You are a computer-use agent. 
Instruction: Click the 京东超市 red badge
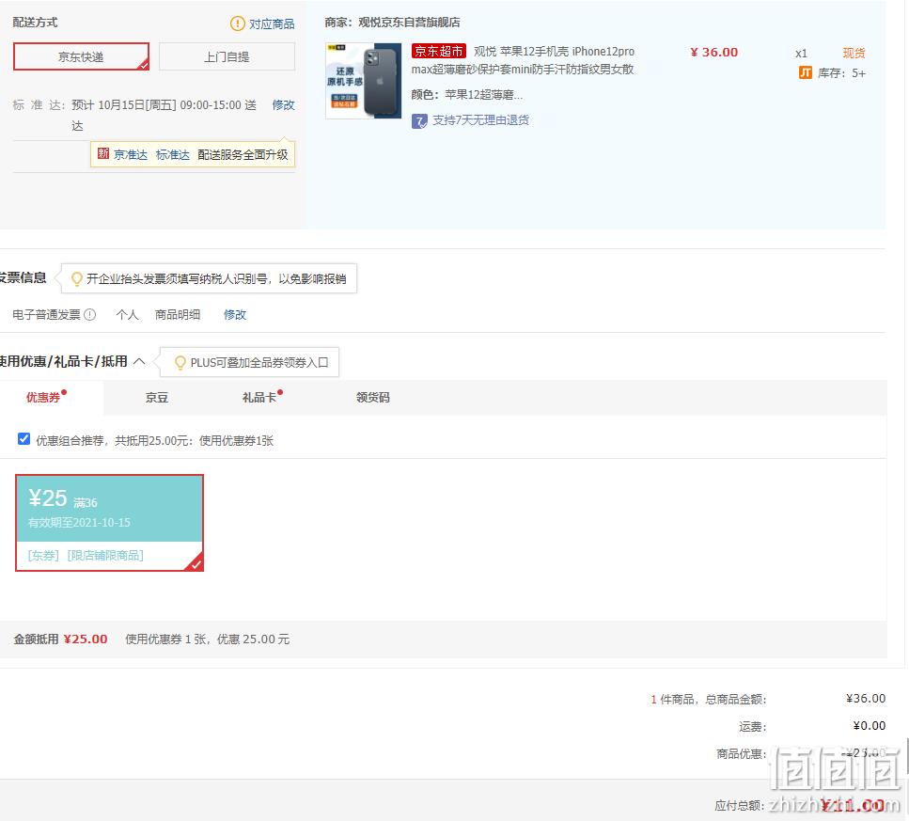439,51
